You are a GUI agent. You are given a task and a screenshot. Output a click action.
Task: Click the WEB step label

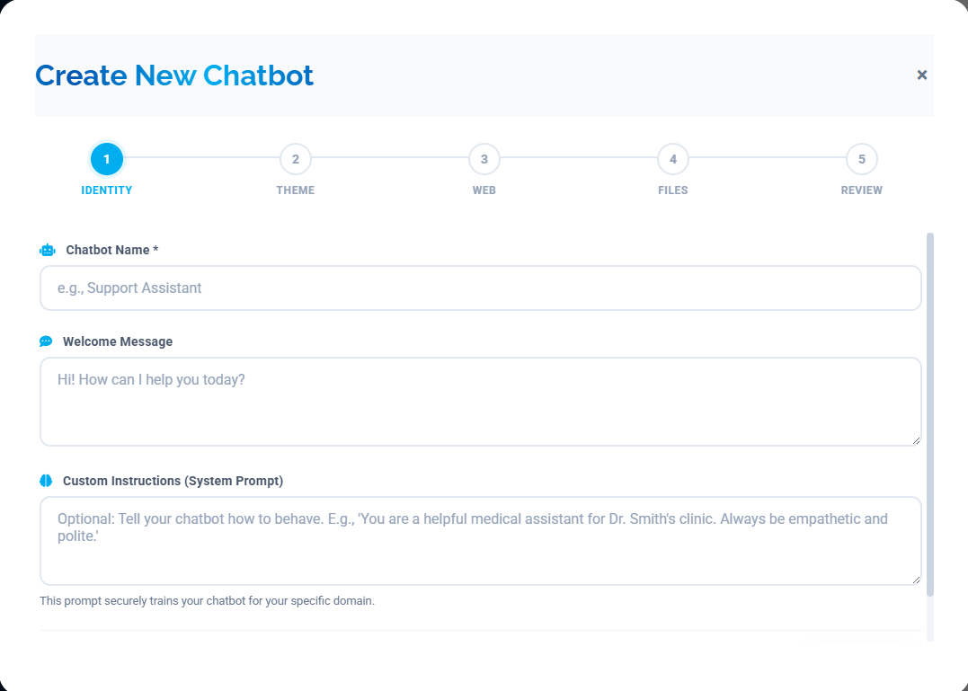tap(484, 190)
